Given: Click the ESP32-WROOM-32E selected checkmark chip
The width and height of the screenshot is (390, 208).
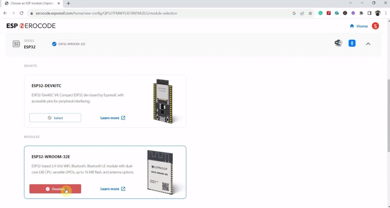Looking at the screenshot, I should coord(69,44).
